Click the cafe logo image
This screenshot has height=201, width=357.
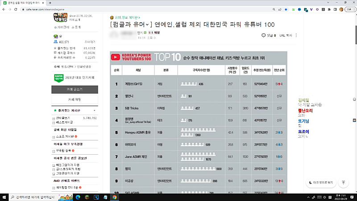[x=60, y=17]
